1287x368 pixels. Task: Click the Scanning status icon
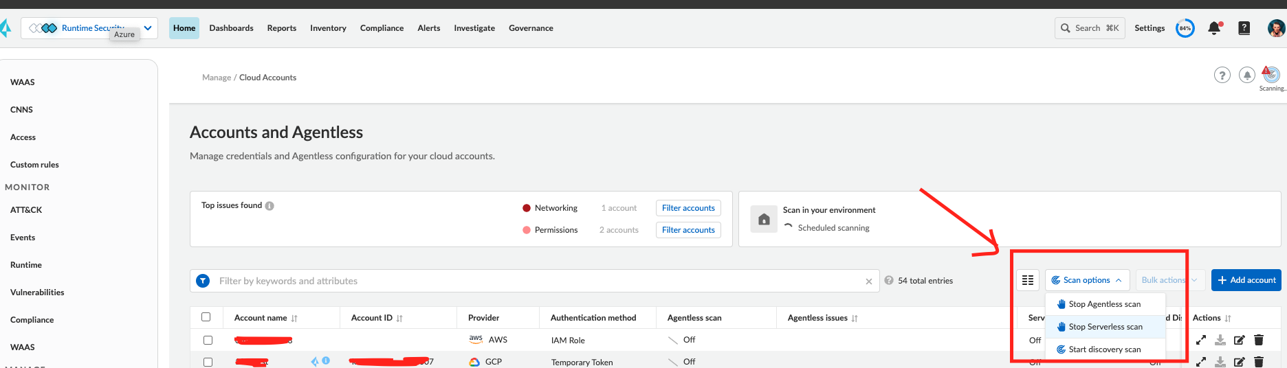click(x=1271, y=75)
